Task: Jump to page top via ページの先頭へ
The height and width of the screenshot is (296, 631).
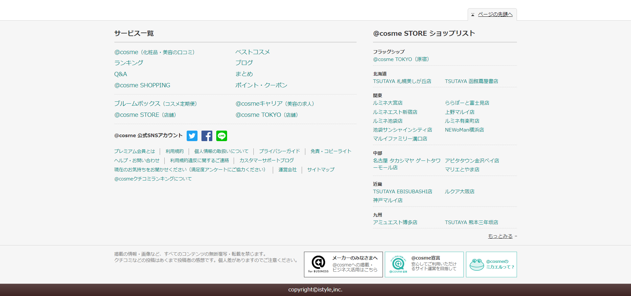Action: [495, 14]
